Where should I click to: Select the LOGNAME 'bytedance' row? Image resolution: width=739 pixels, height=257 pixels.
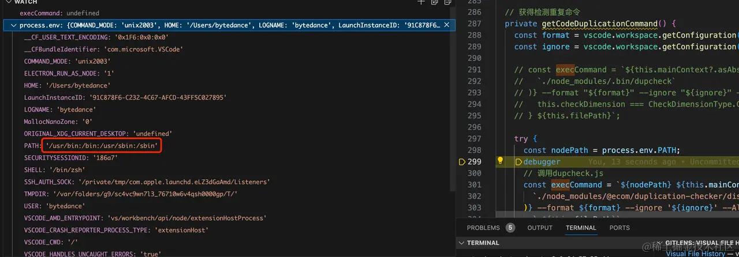(x=228, y=109)
